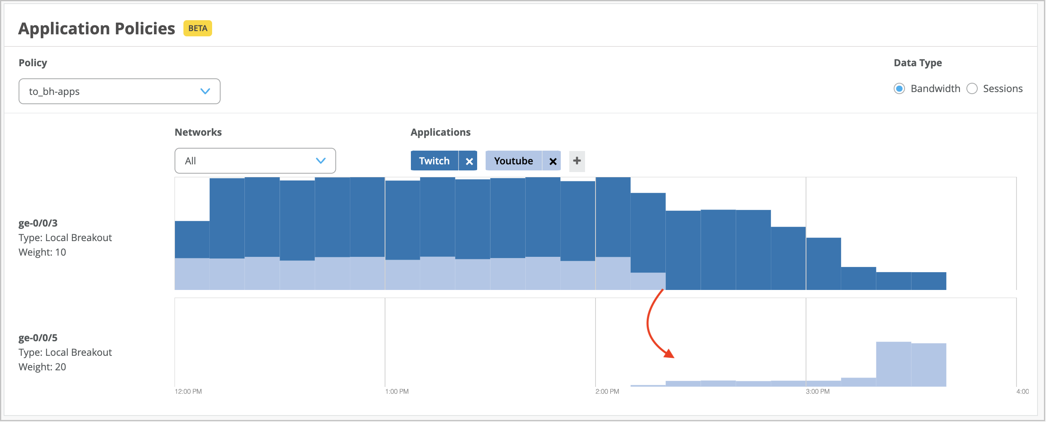This screenshot has width=1046, height=422.
Task: Click the first bar in ge-0/0/3 chart
Action: pyautogui.click(x=192, y=256)
